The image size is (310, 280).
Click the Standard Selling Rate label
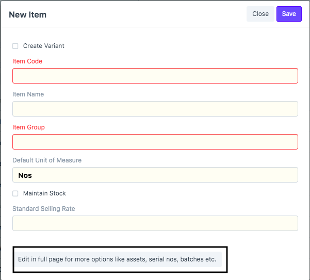tap(44, 209)
